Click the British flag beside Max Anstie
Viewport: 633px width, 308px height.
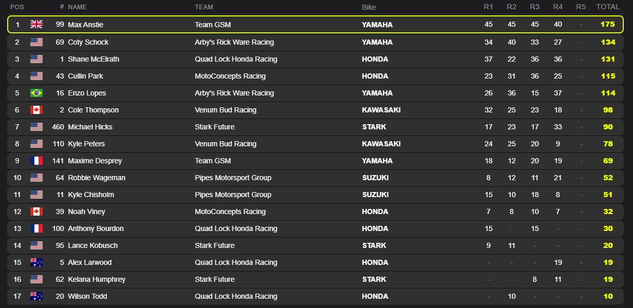(x=36, y=25)
